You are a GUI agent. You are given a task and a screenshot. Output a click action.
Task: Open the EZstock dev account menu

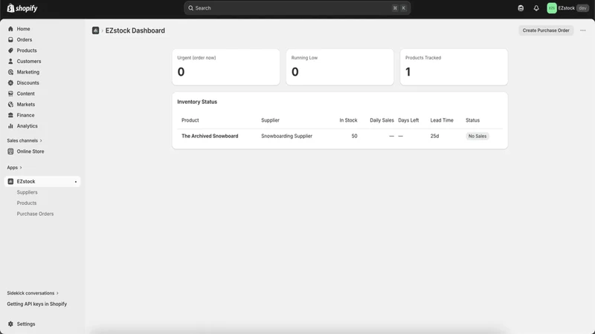567,8
